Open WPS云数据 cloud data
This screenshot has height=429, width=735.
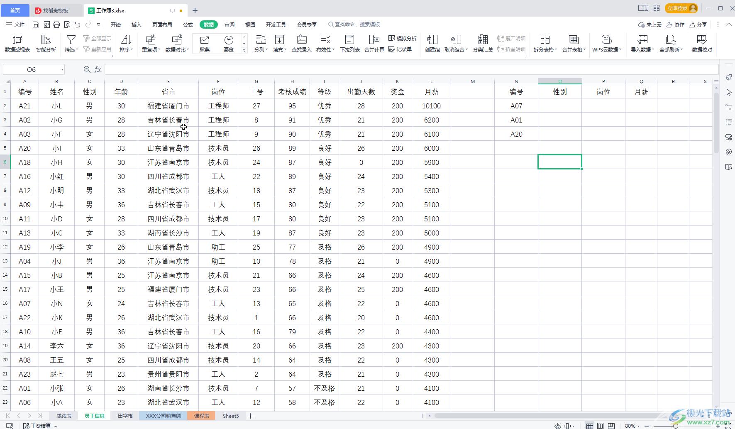tap(607, 43)
